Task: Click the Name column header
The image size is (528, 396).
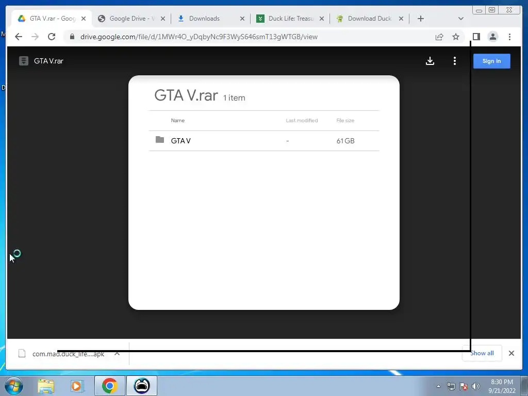Action: coord(177,121)
